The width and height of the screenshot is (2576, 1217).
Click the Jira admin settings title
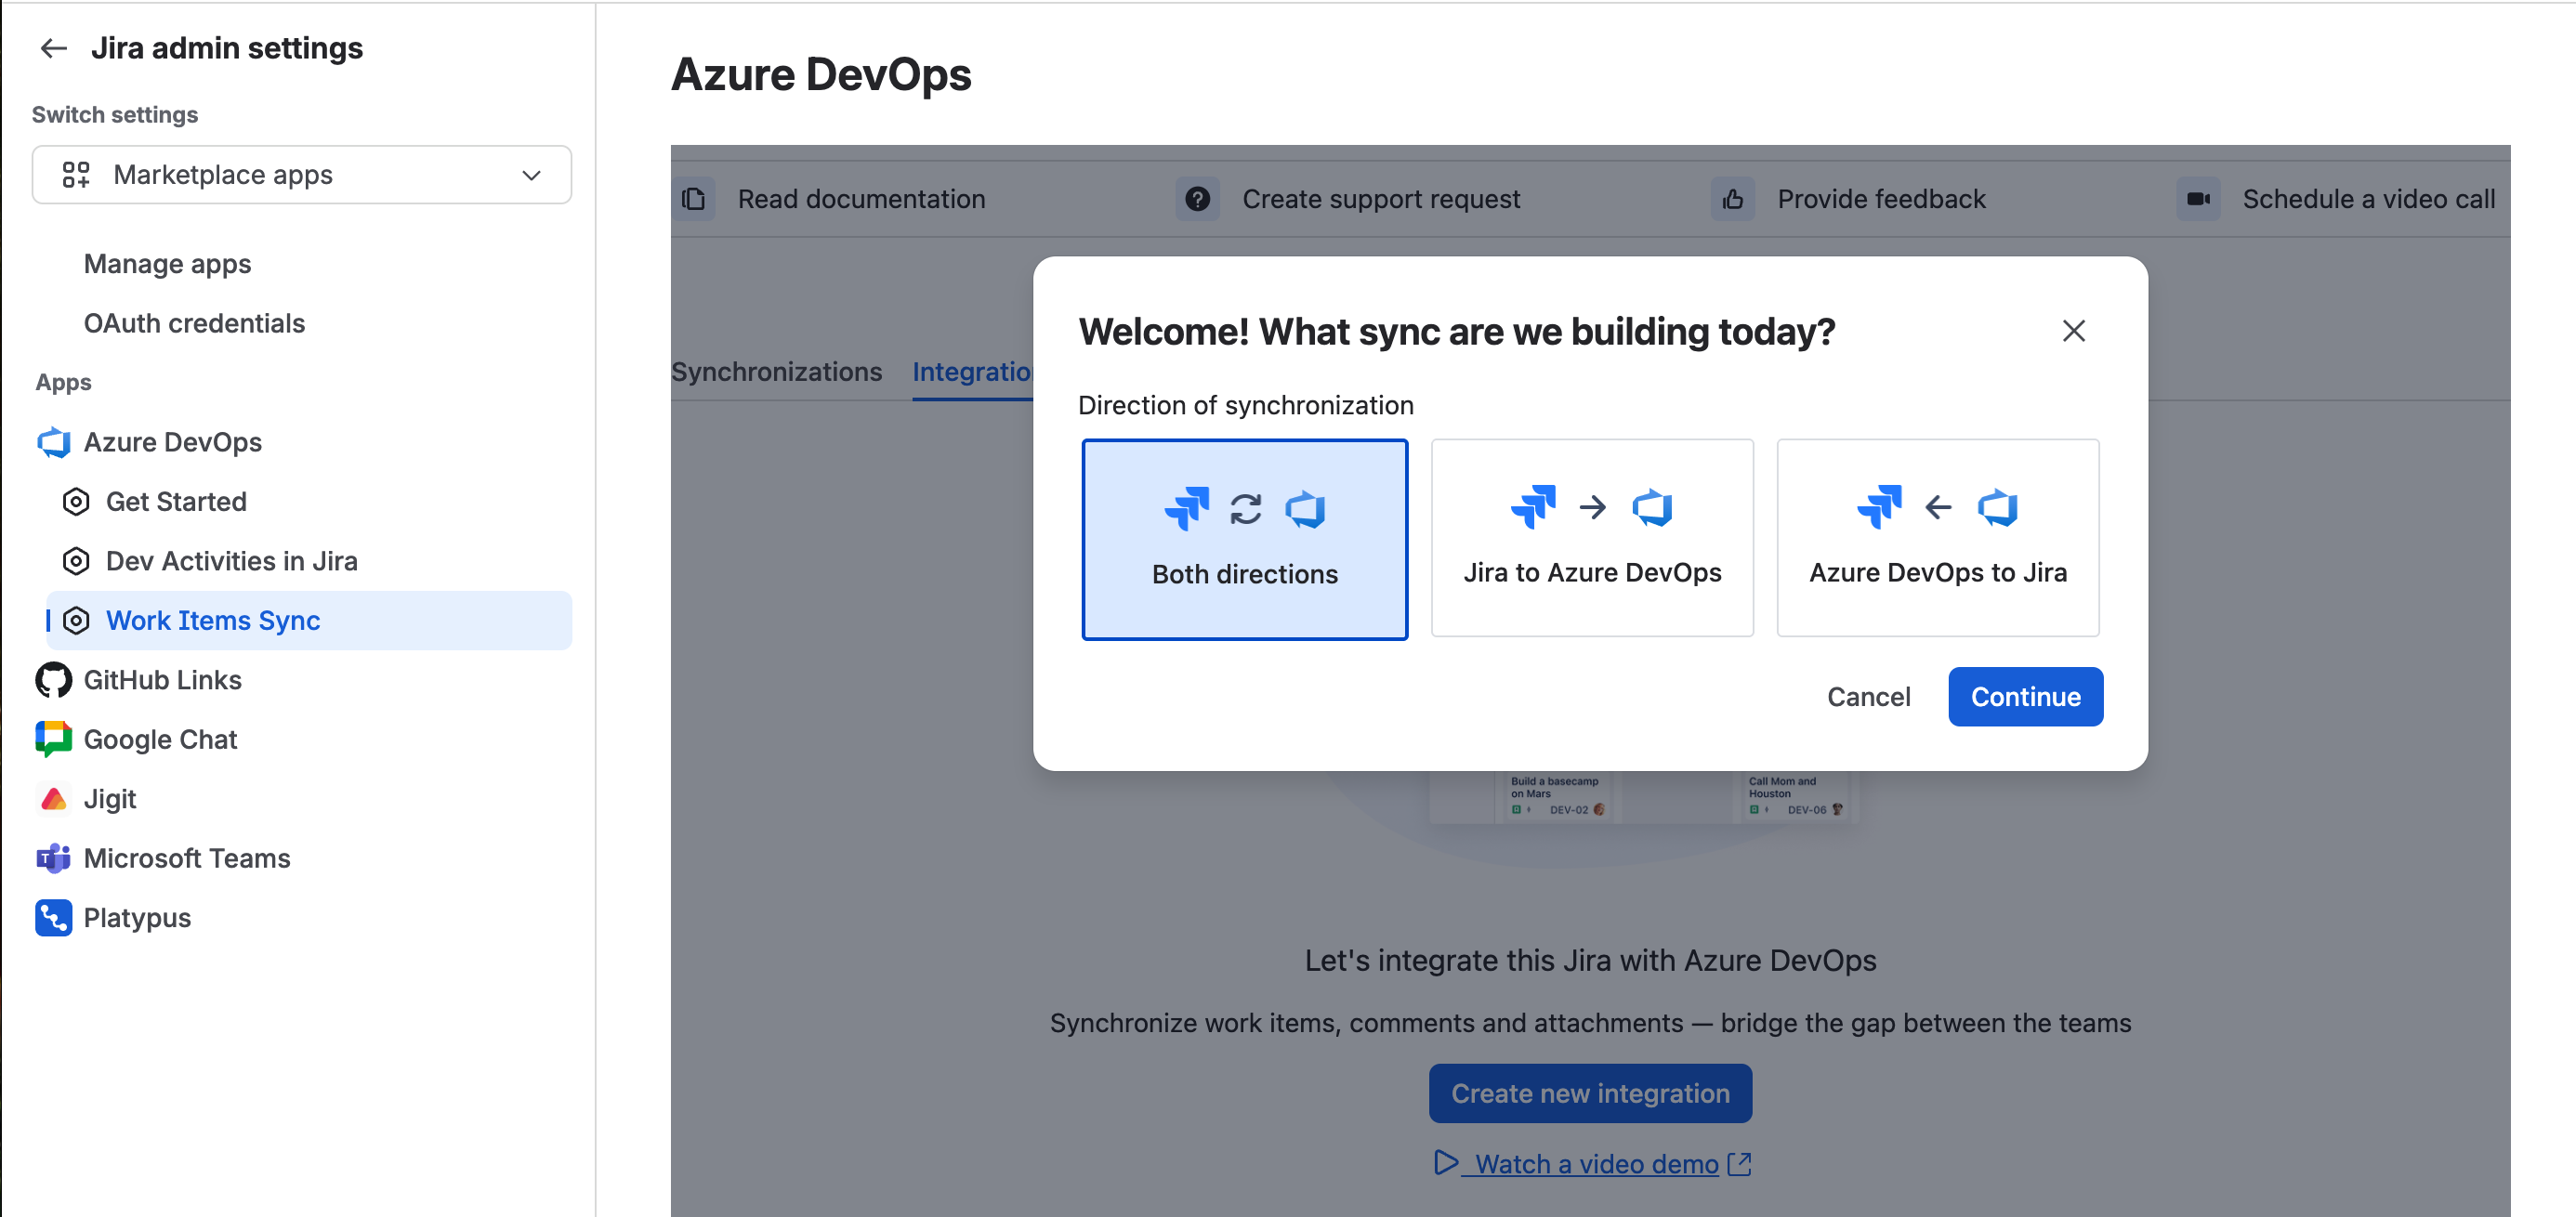pyautogui.click(x=227, y=48)
